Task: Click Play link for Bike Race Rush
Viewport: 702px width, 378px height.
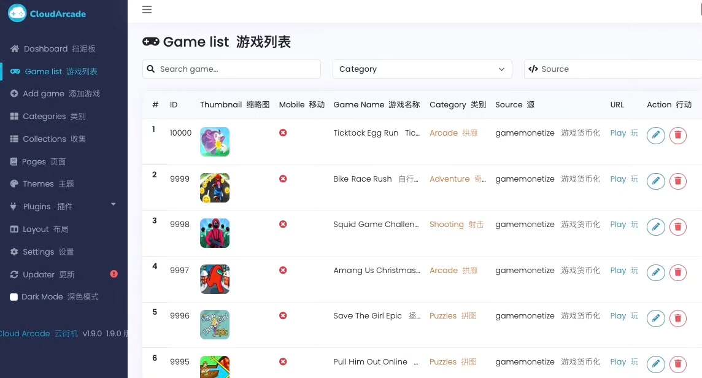Action: pyautogui.click(x=624, y=179)
